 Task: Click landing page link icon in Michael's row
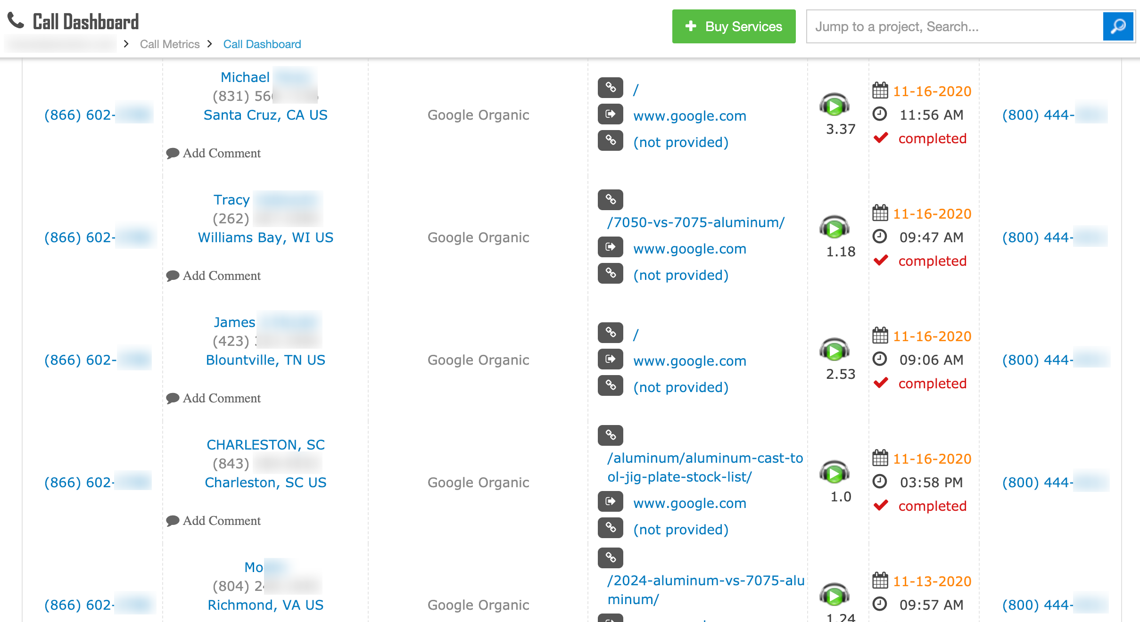tap(611, 87)
